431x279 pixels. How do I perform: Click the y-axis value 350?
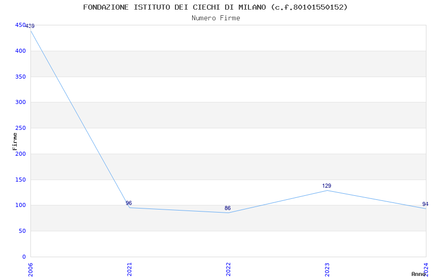[x=20, y=77]
